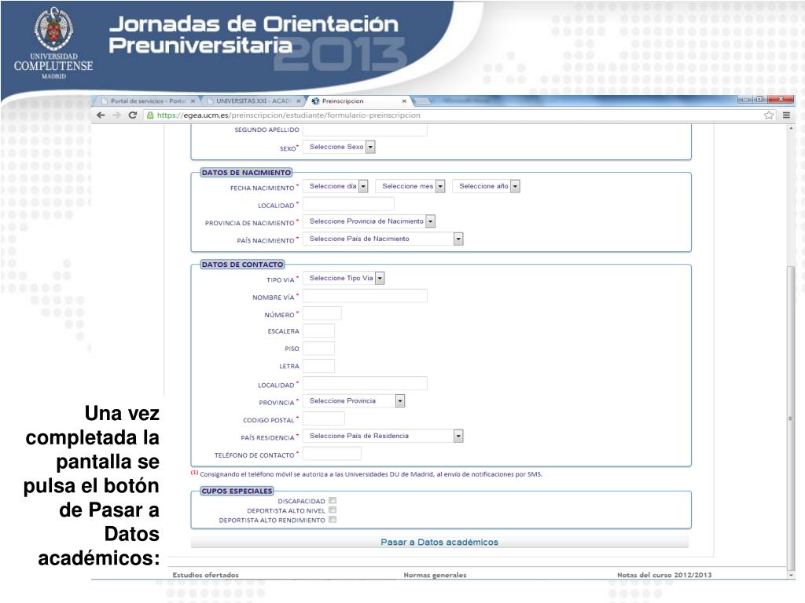Image resolution: width=805 pixels, height=603 pixels.
Task: Close the UNIVERSITAS XXI tab
Action: pos(298,101)
